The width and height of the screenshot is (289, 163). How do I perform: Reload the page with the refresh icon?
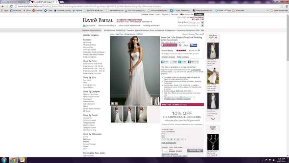11,6
